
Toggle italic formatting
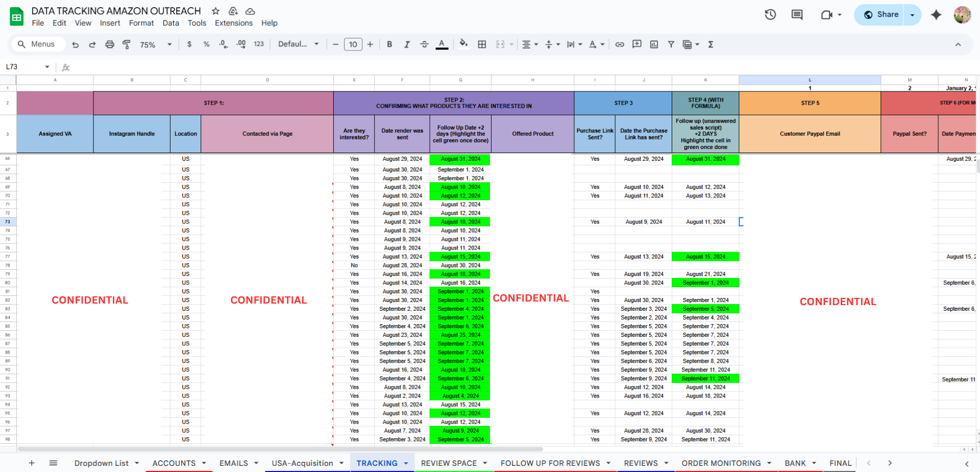pyautogui.click(x=407, y=44)
